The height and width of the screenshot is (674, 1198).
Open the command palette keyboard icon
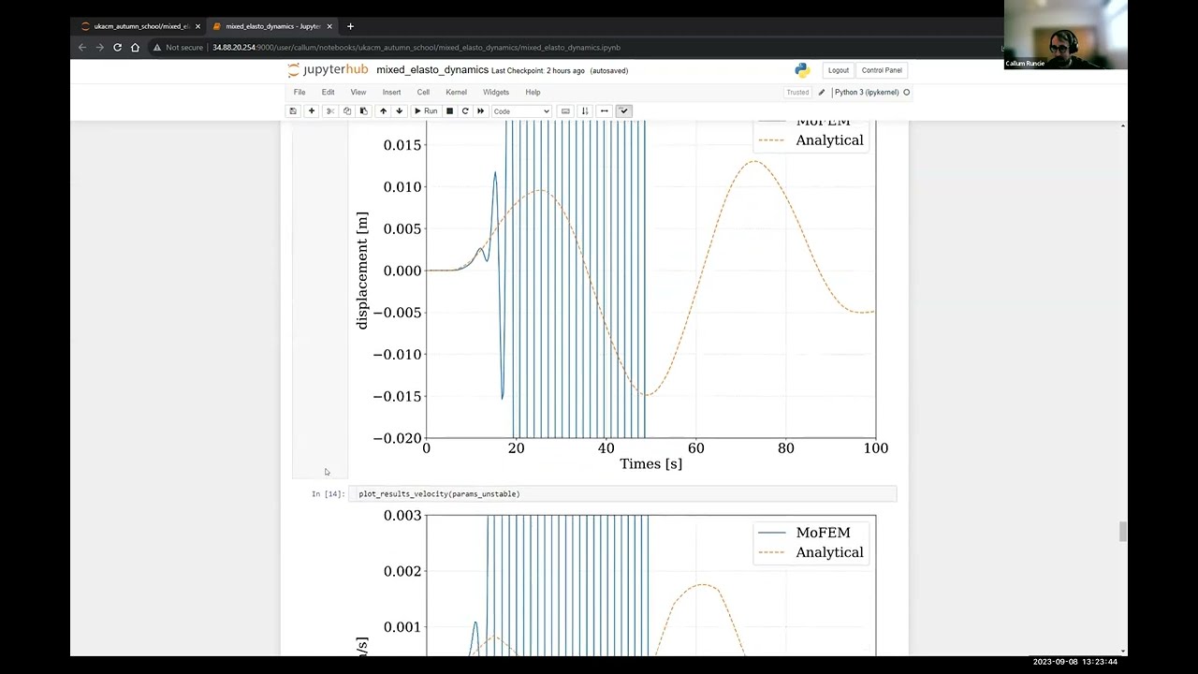(x=565, y=110)
